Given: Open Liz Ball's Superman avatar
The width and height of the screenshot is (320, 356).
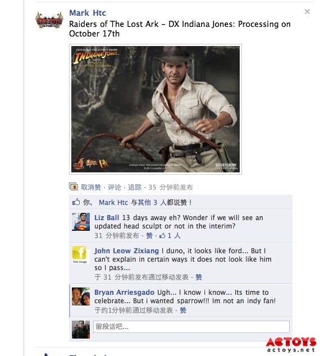Looking at the screenshot, I should point(81,222).
